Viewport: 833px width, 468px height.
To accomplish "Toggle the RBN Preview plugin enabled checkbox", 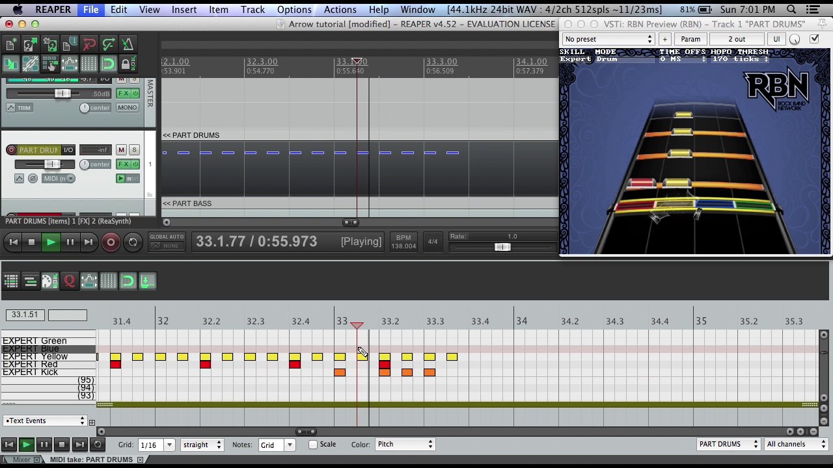I will 814,39.
